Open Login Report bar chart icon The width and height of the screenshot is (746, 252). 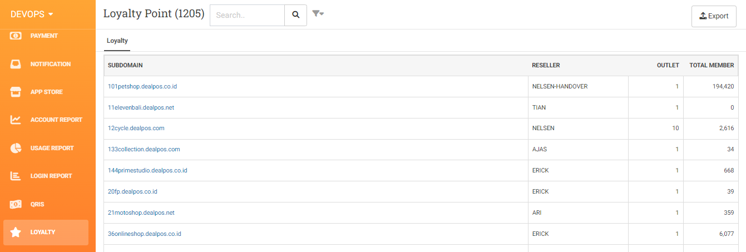click(x=16, y=176)
